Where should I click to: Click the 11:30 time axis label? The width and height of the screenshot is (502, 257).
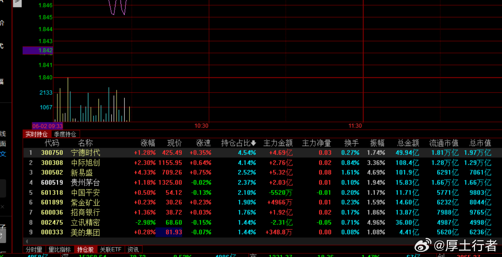(x=355, y=126)
